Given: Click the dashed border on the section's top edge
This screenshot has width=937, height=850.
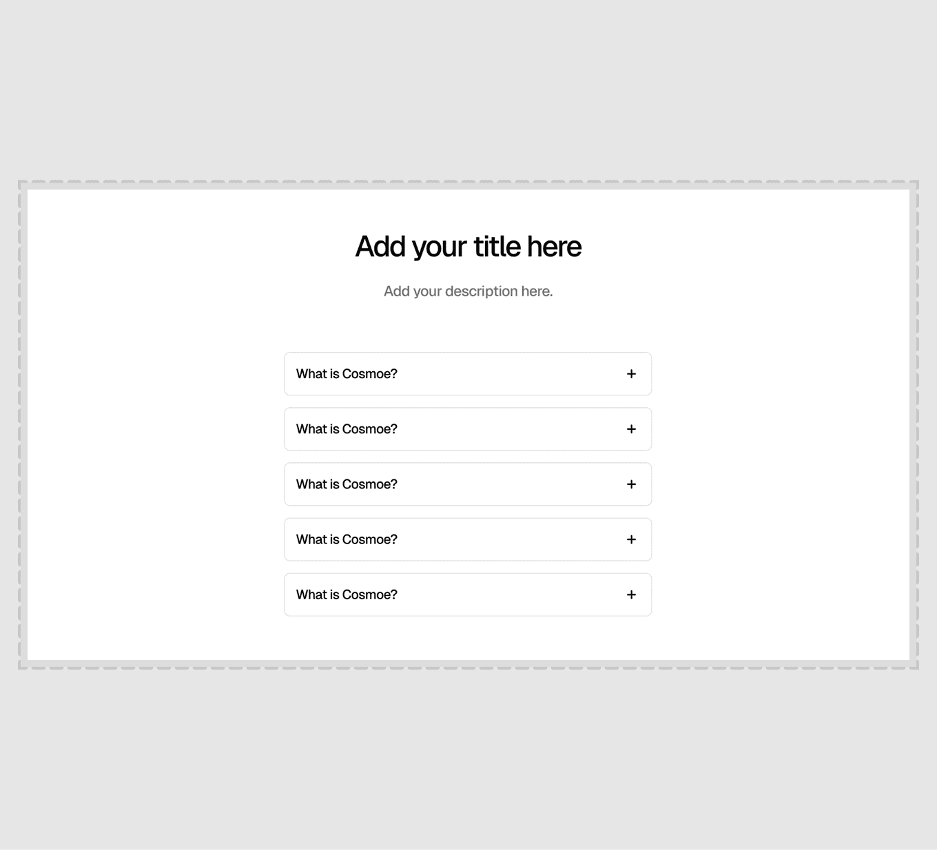Looking at the screenshot, I should click(x=468, y=183).
